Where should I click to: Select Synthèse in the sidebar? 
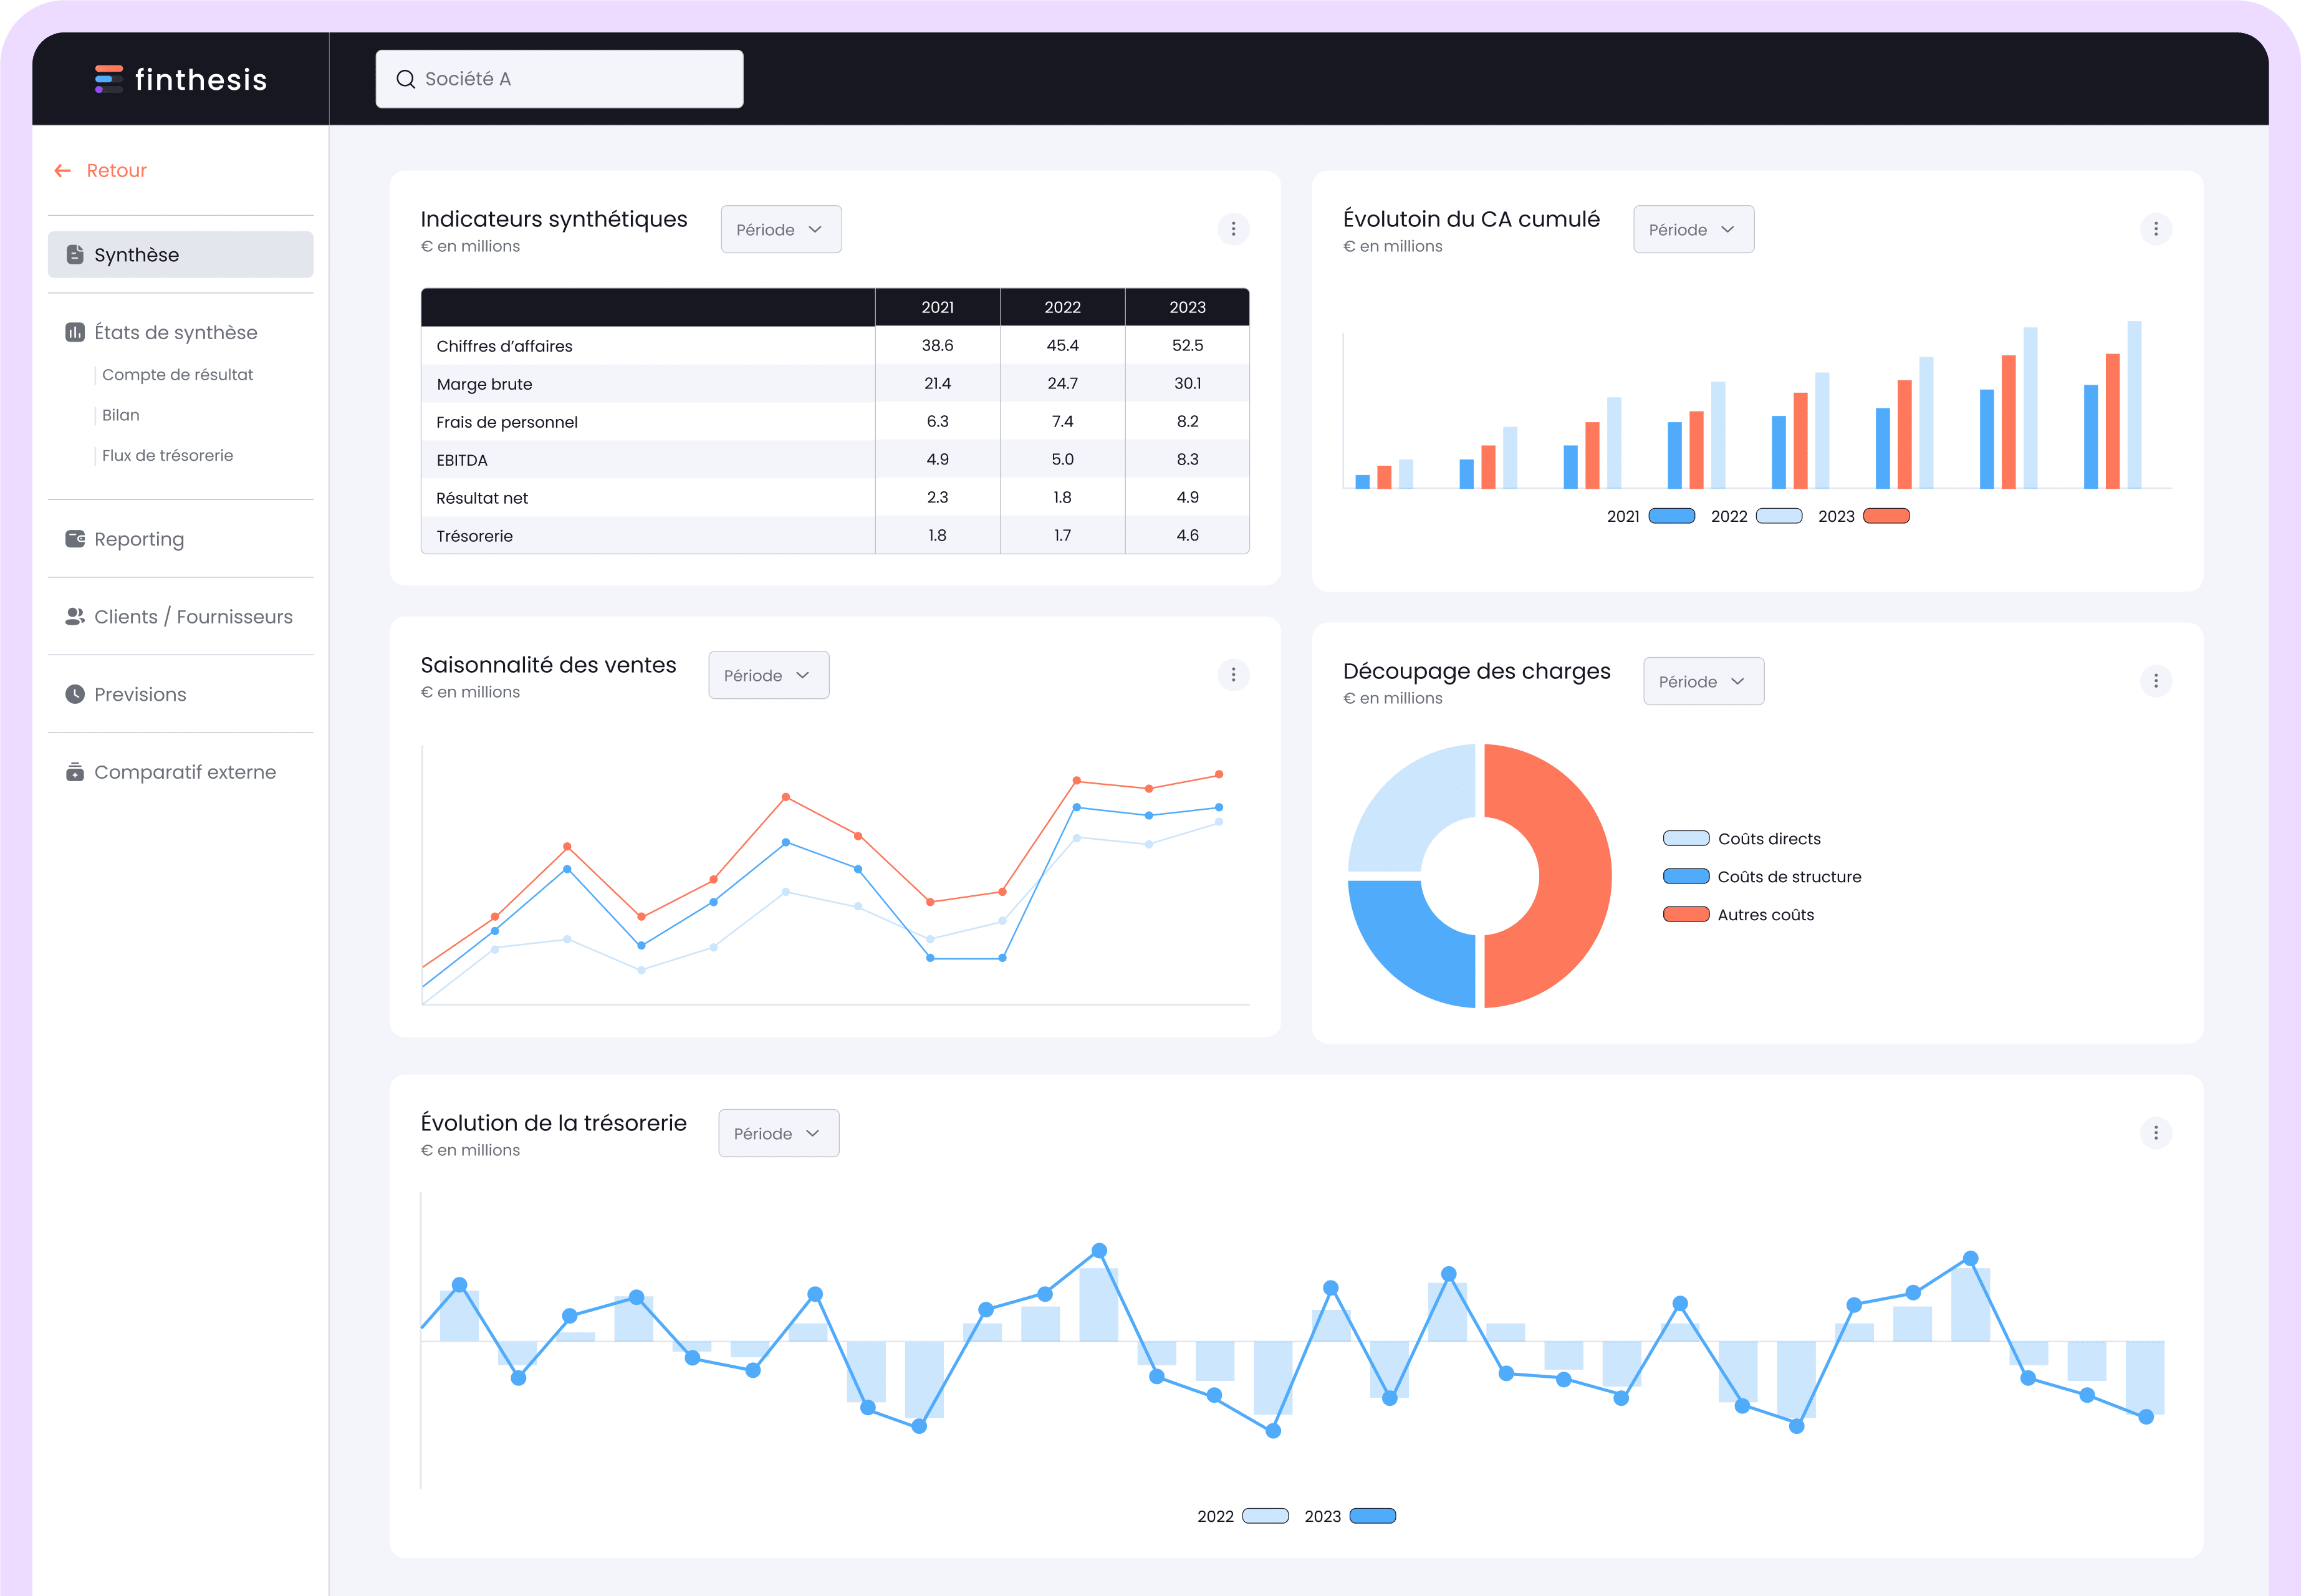pyautogui.click(x=180, y=255)
